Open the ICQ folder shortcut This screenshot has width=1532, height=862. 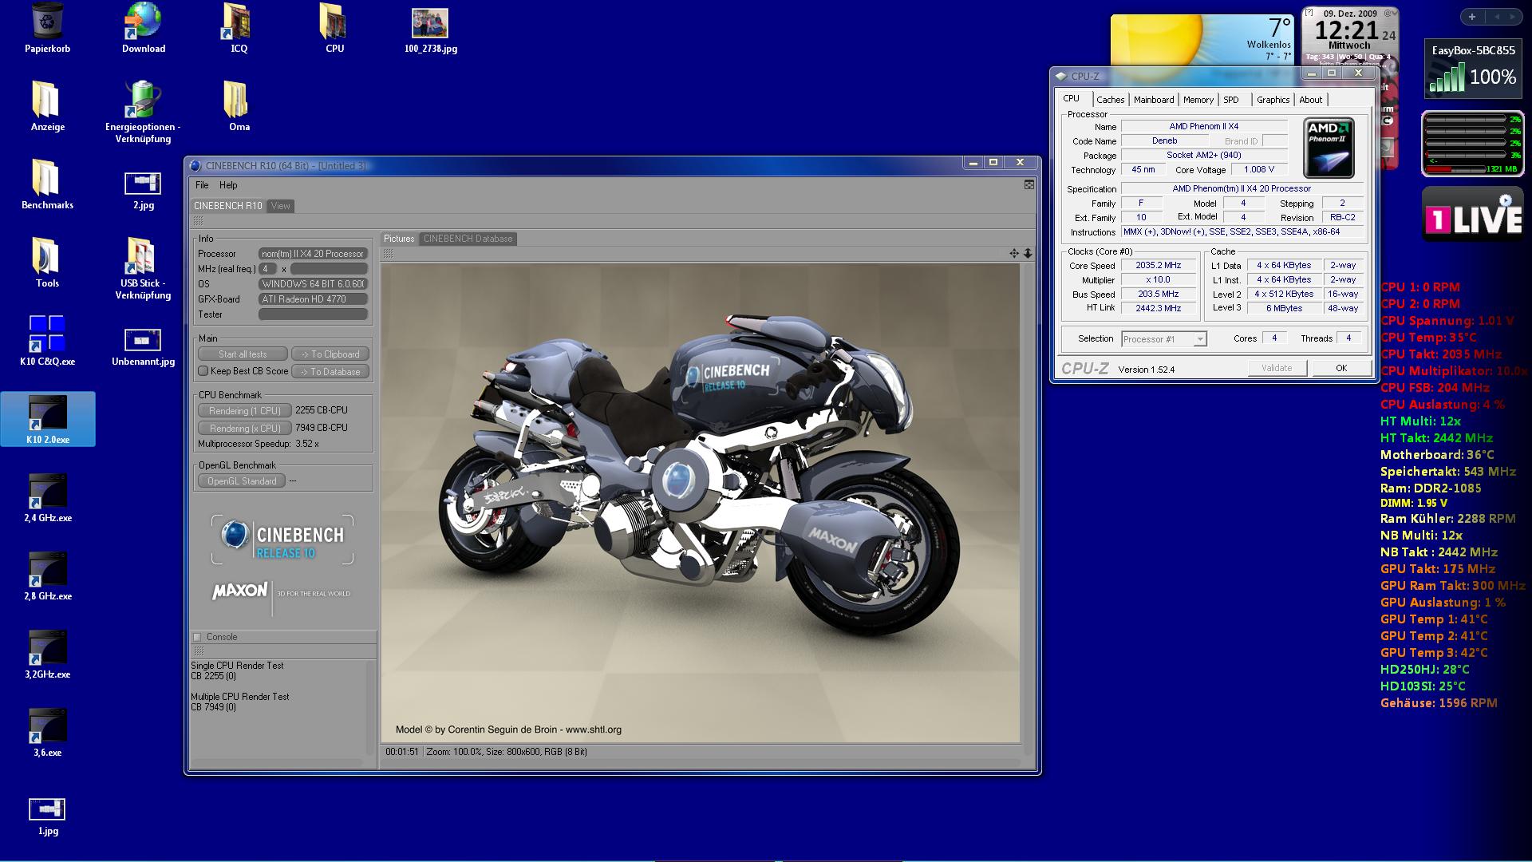click(x=239, y=28)
